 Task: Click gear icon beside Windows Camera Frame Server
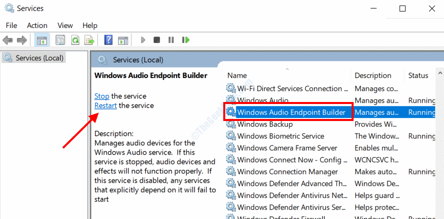231,148
